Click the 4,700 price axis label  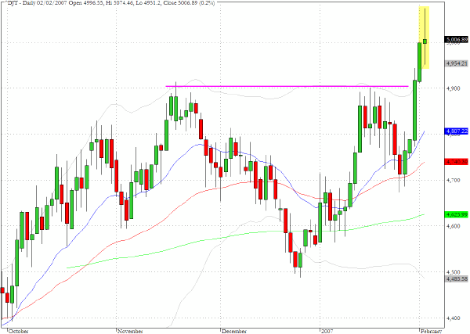454,180
